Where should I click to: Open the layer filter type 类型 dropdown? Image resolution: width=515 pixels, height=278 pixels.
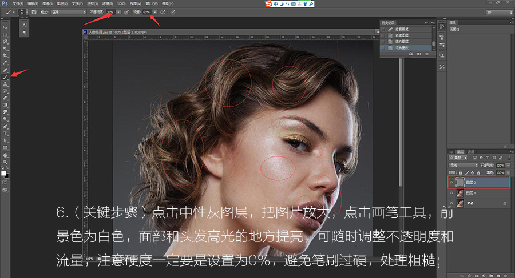click(x=458, y=158)
